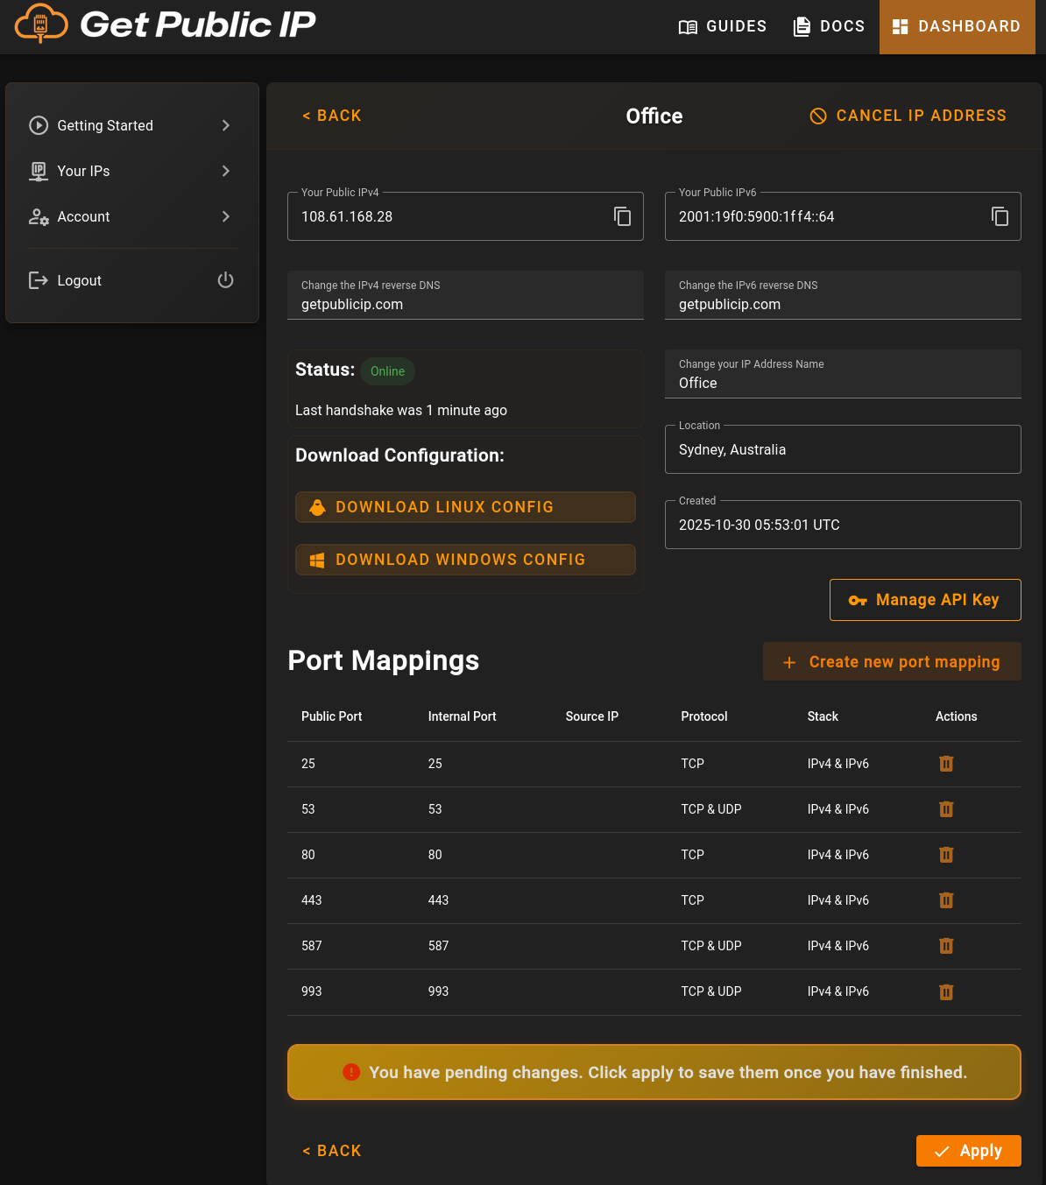Viewport: 1046px width, 1185px height.
Task: Open the Docs page
Action: coord(829,26)
